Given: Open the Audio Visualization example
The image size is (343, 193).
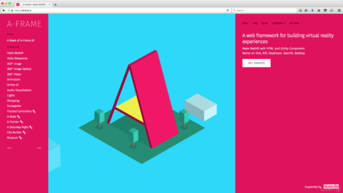Looking at the screenshot, I should 19,90.
